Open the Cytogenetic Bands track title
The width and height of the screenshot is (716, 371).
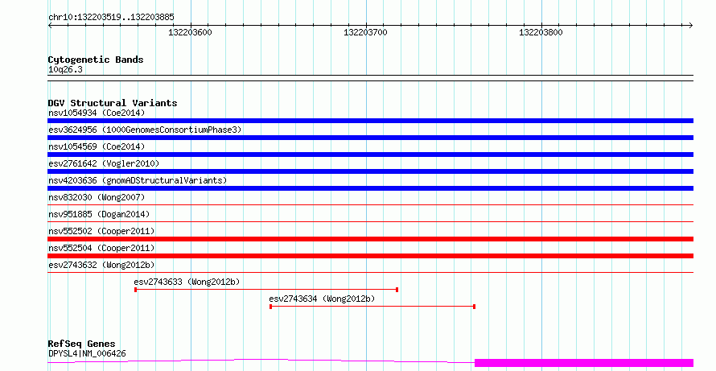coord(96,60)
